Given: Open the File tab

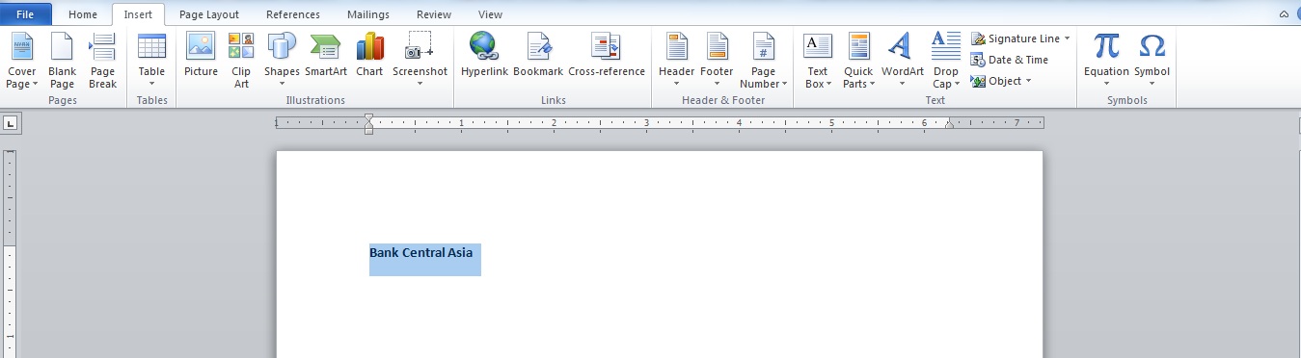Looking at the screenshot, I should tap(26, 14).
